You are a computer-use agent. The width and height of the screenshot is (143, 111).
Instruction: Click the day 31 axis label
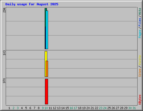click(134, 108)
